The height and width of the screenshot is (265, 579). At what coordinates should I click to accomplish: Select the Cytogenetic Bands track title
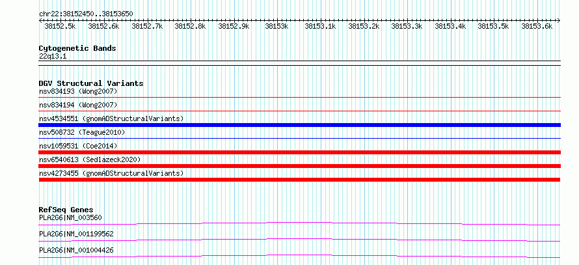pyautogui.click(x=77, y=48)
